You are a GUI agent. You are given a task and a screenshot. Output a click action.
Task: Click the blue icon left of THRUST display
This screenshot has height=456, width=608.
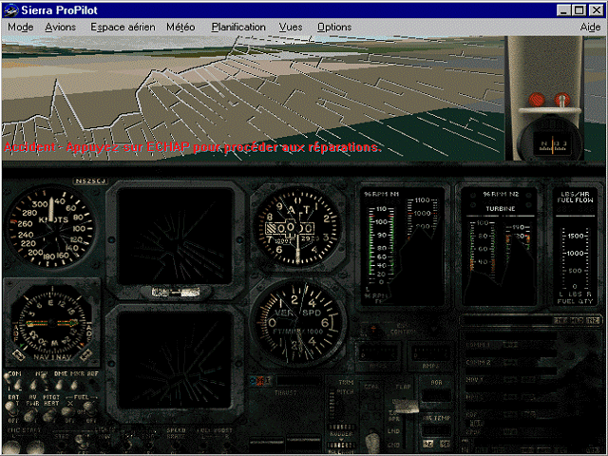253,381
